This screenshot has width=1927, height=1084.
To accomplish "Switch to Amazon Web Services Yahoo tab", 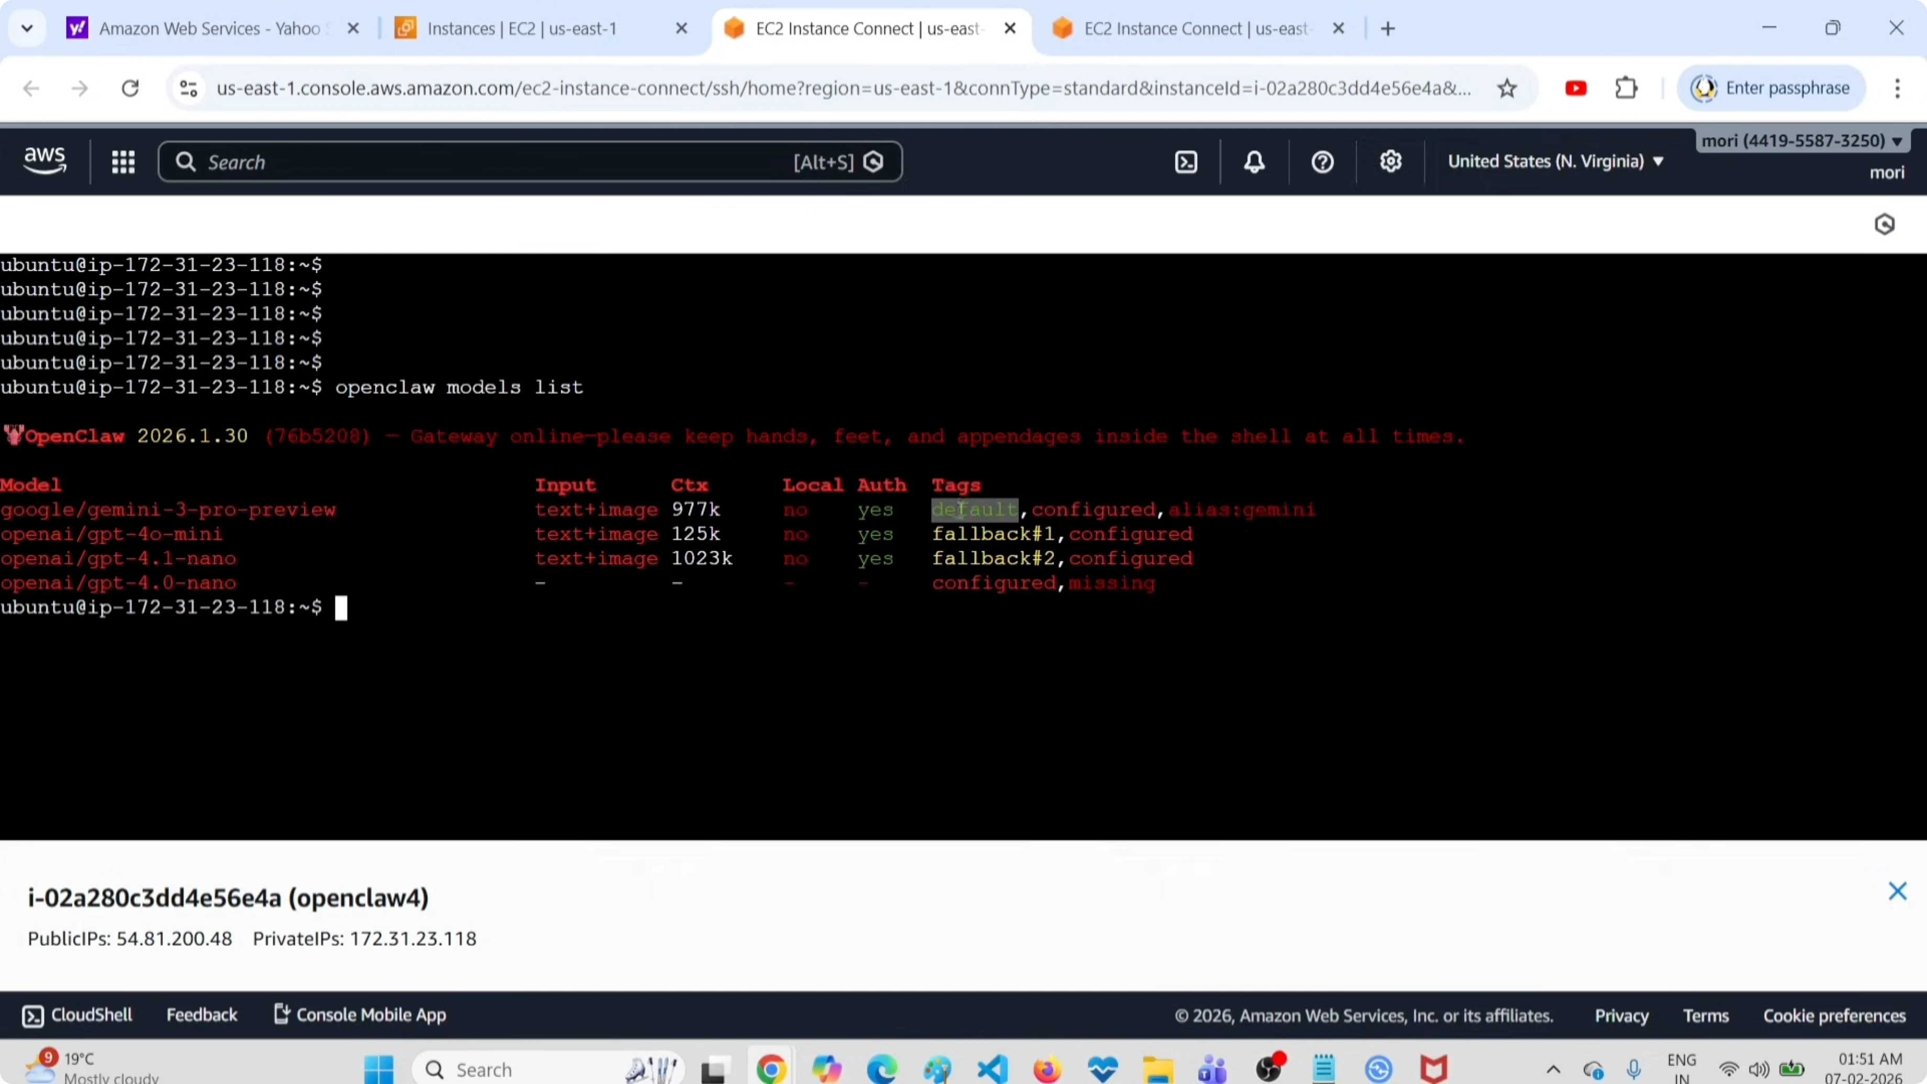I will (209, 28).
